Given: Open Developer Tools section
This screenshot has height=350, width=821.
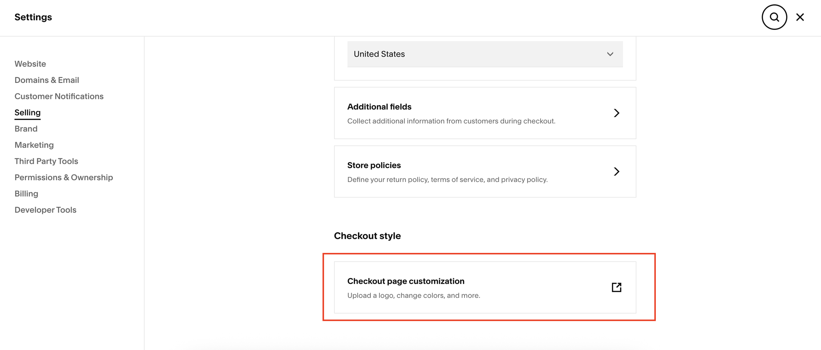Looking at the screenshot, I should (x=45, y=210).
